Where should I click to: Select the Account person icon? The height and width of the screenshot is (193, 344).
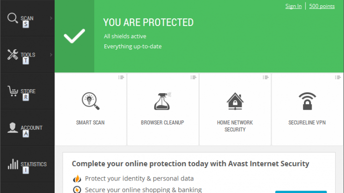[x=13, y=127]
